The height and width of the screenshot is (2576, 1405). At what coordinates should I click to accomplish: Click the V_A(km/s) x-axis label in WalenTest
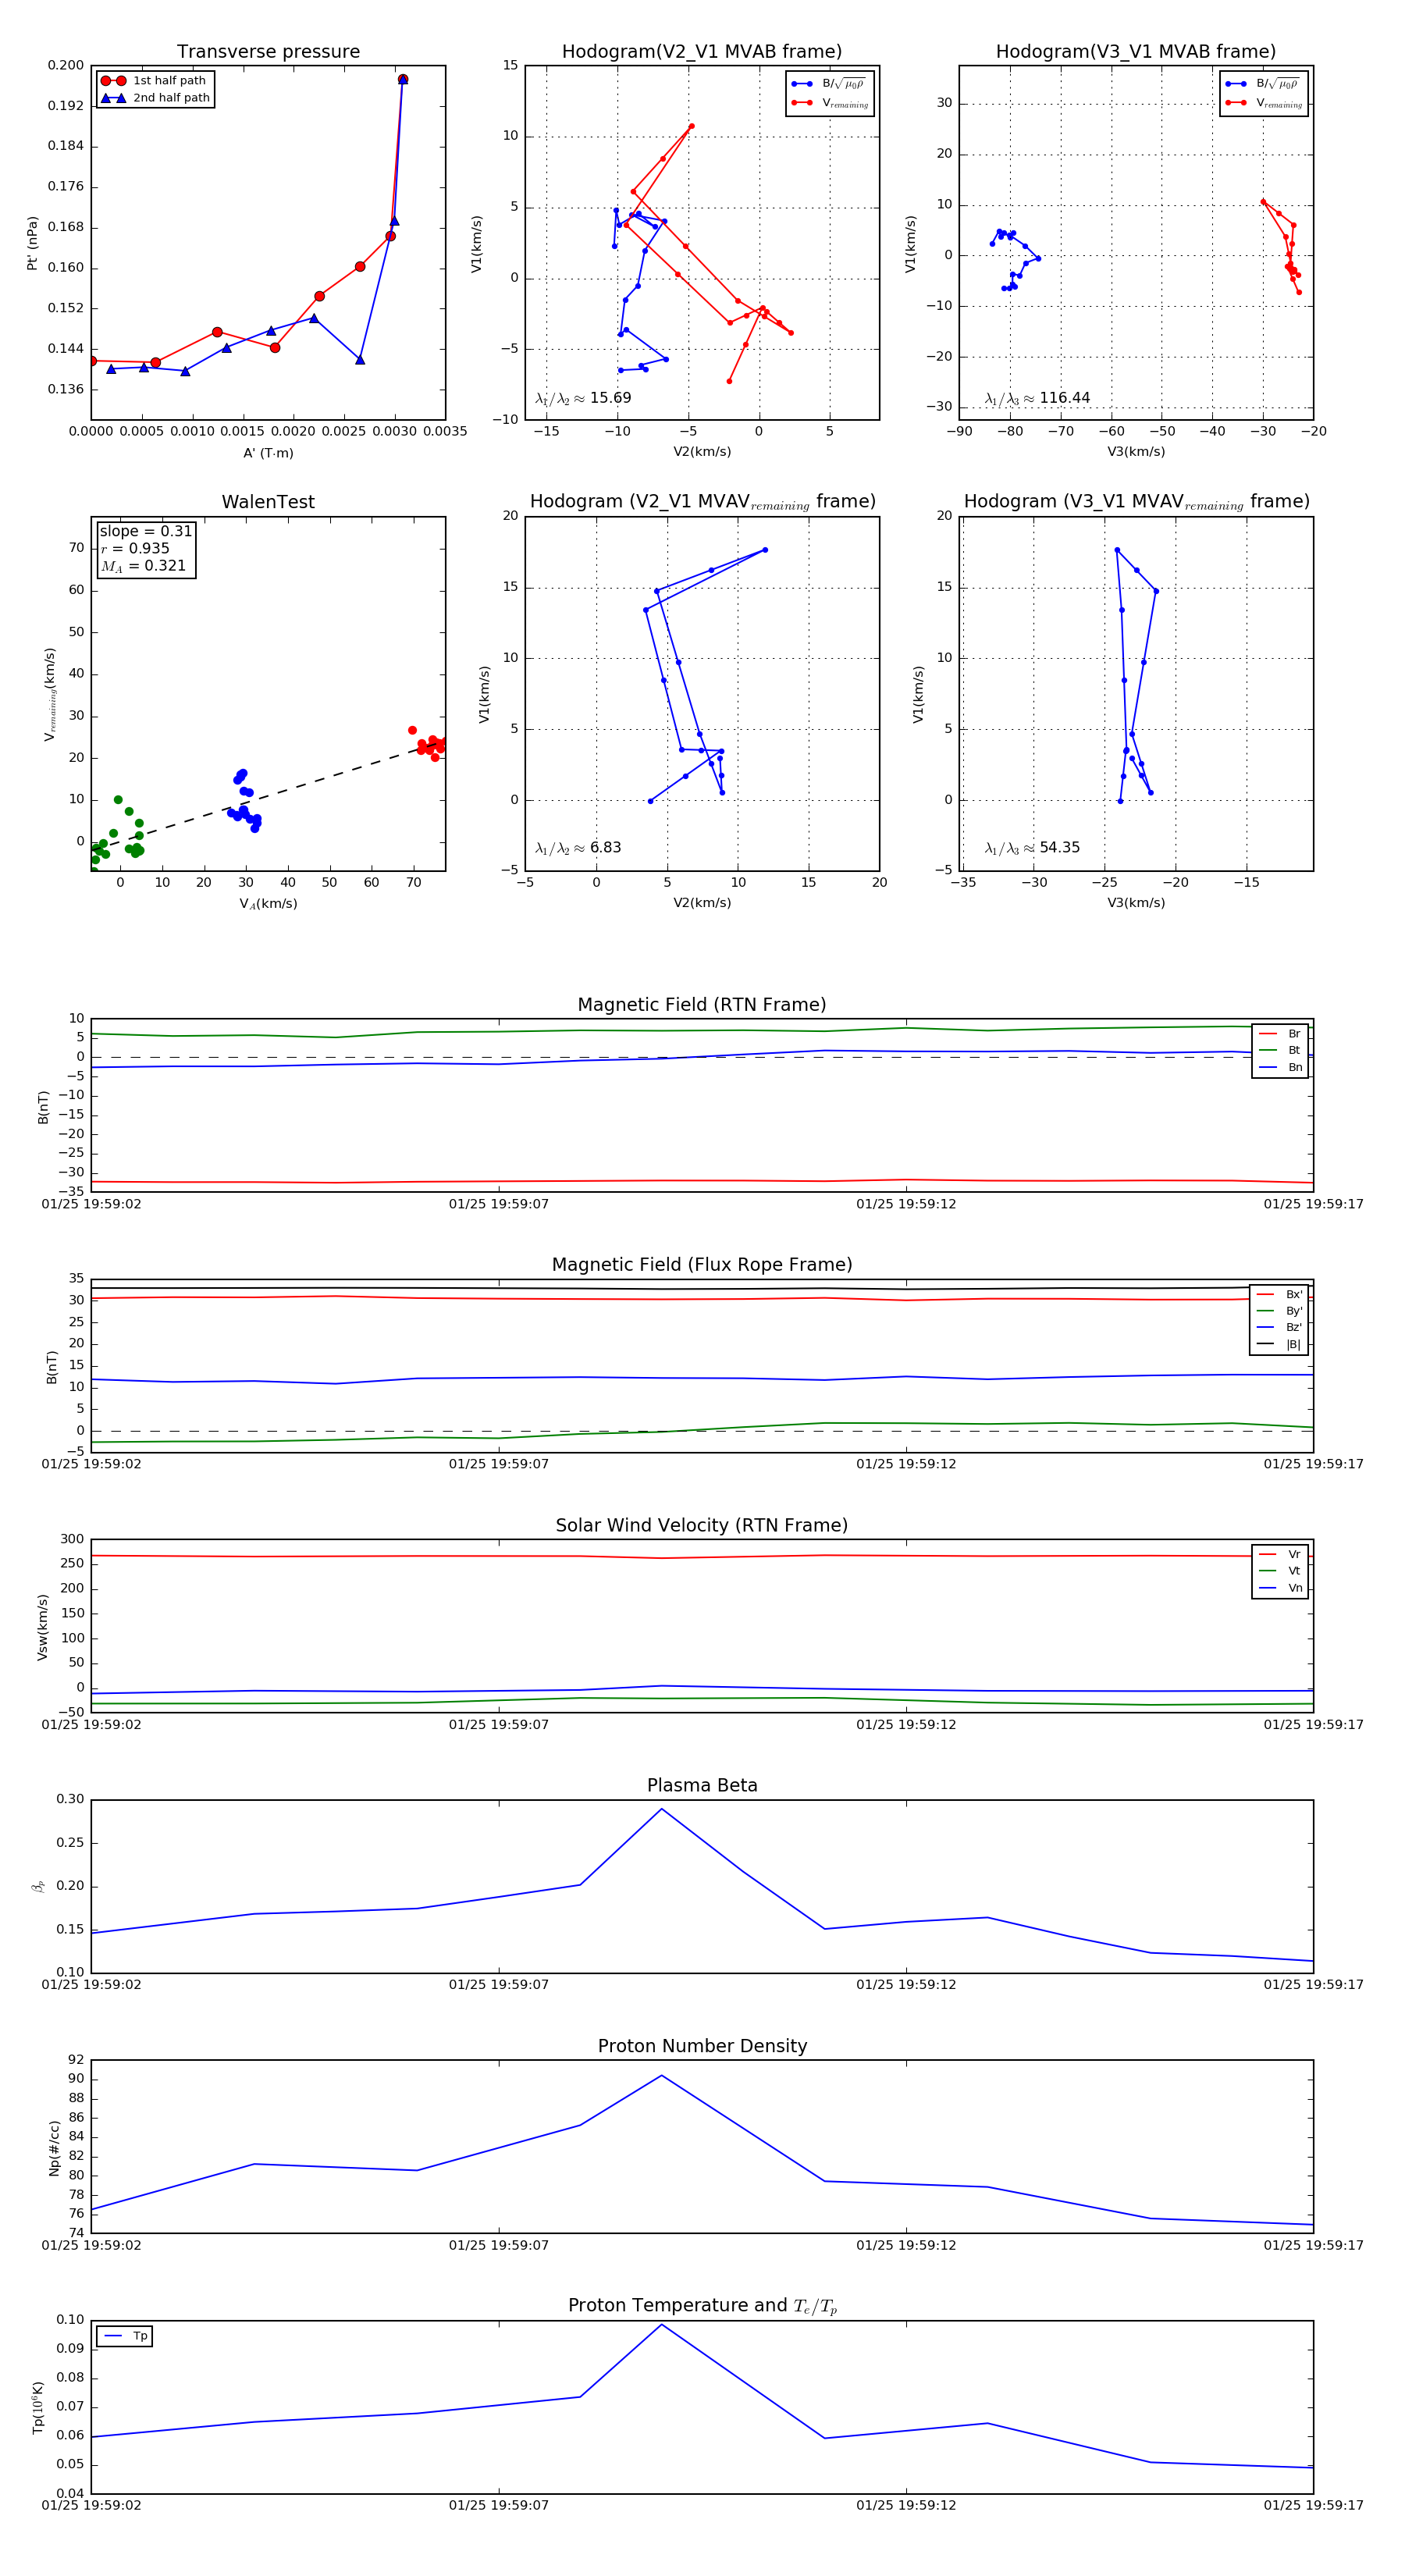(x=268, y=904)
